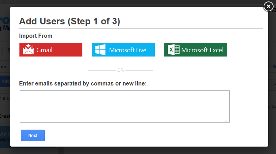276x154 pixels.
Task: Click the textarea resize grip handle
Action: tap(227, 120)
